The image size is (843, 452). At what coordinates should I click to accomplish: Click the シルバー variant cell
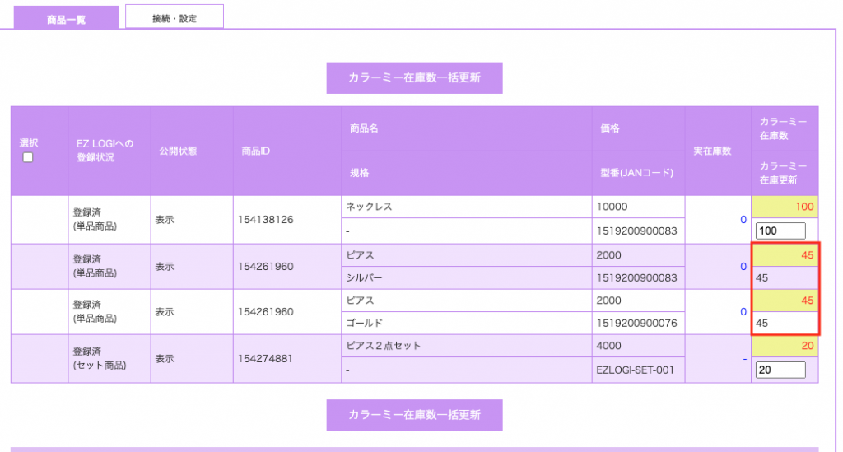click(466, 278)
